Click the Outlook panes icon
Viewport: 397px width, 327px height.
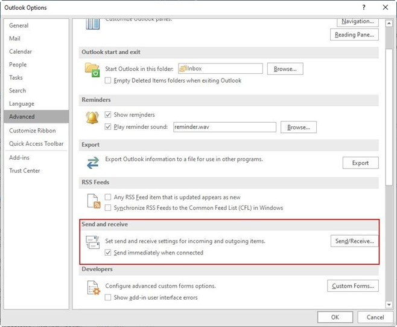coord(93,24)
